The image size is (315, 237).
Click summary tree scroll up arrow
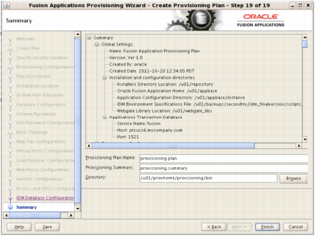tap(305, 38)
